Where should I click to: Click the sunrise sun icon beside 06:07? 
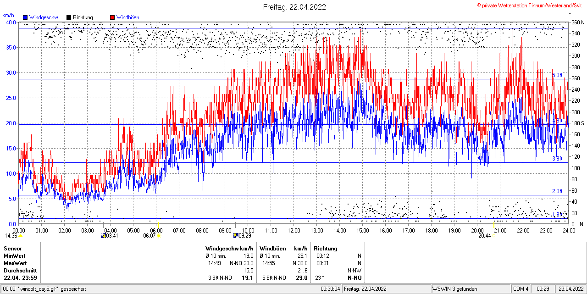click(159, 236)
